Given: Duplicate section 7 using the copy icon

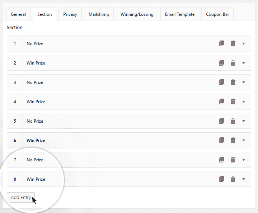Looking at the screenshot, I should pos(221,160).
